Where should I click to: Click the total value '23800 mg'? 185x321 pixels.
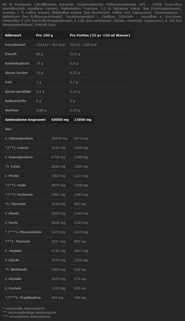click(82, 120)
